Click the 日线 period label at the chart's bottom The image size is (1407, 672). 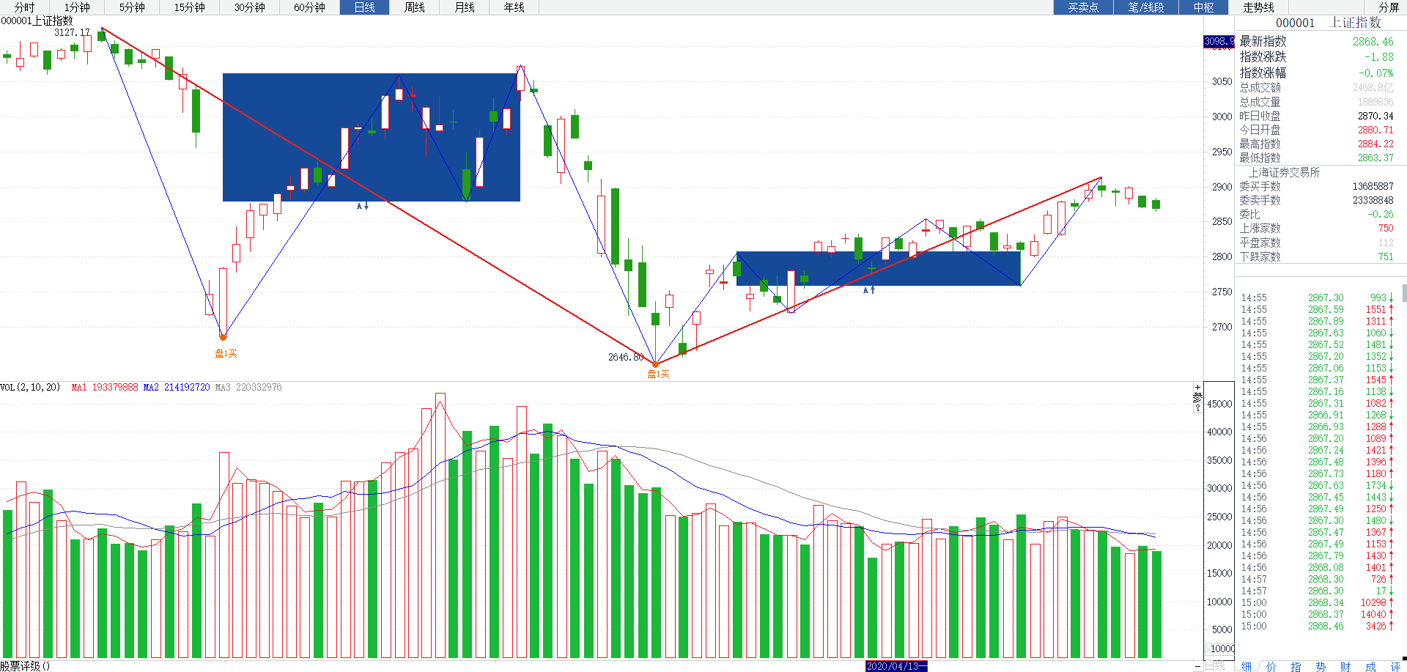1215,666
